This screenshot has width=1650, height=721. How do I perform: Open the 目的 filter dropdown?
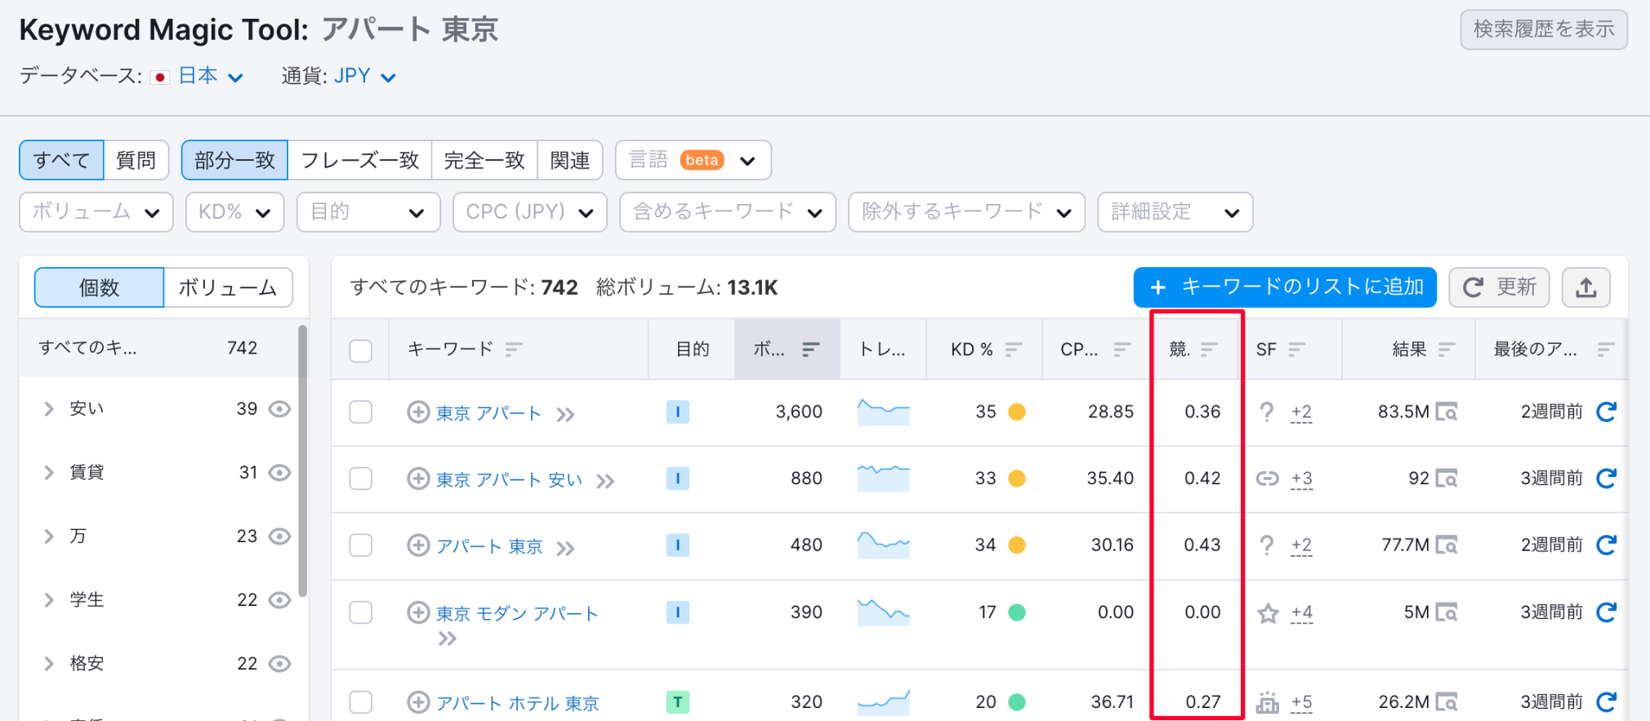click(368, 212)
